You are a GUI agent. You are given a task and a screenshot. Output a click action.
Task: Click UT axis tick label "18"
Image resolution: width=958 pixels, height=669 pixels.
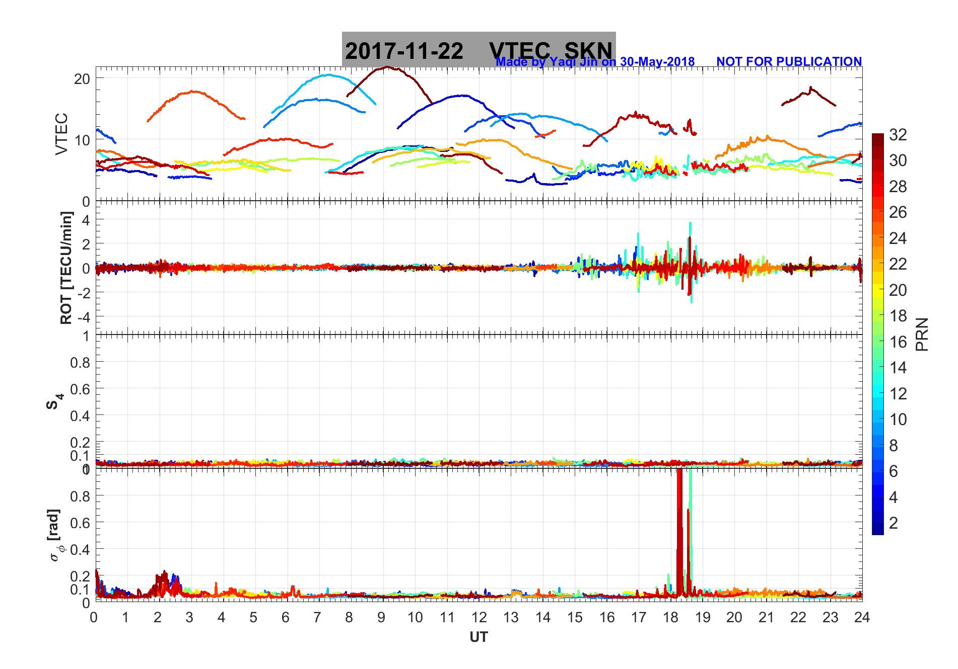coord(670,617)
